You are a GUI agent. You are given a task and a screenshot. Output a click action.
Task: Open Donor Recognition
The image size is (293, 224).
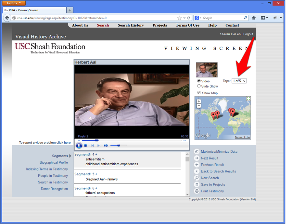point(54,189)
